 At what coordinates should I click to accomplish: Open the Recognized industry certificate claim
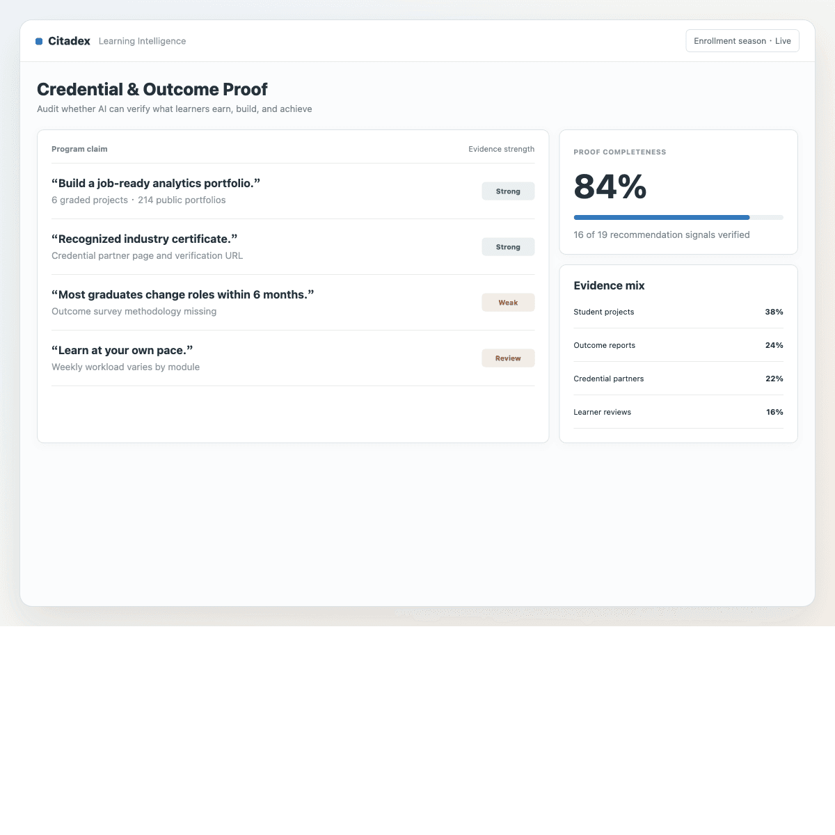click(293, 247)
